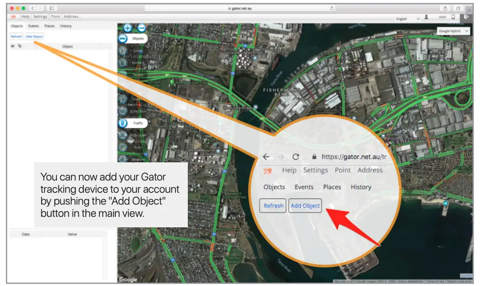
Task: Toggle the Traffic layer button on the map
Action: 123,123
